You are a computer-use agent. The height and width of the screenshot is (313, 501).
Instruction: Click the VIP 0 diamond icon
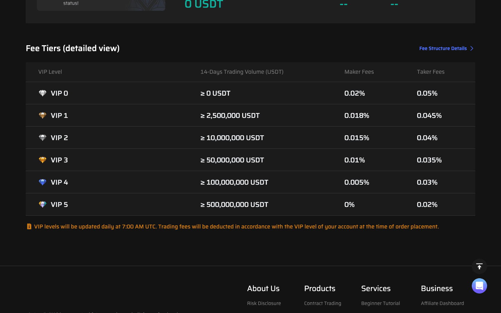click(42, 93)
